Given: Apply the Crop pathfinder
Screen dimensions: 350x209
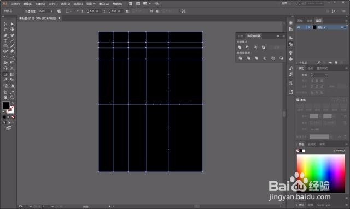Looking at the screenshot, I should click(x=265, y=58).
